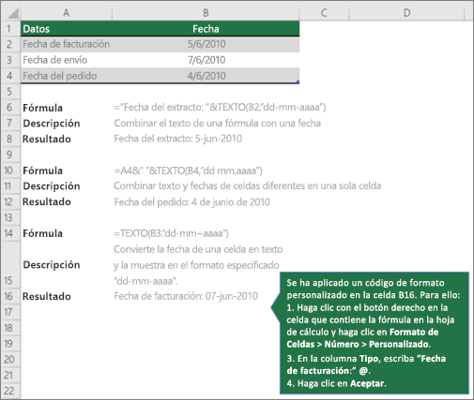
Task: Select row 5 header
Action: point(9,92)
